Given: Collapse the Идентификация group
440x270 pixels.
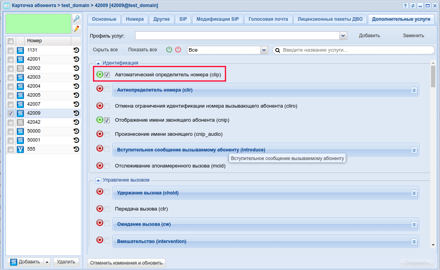Looking at the screenshot, I should point(98,63).
